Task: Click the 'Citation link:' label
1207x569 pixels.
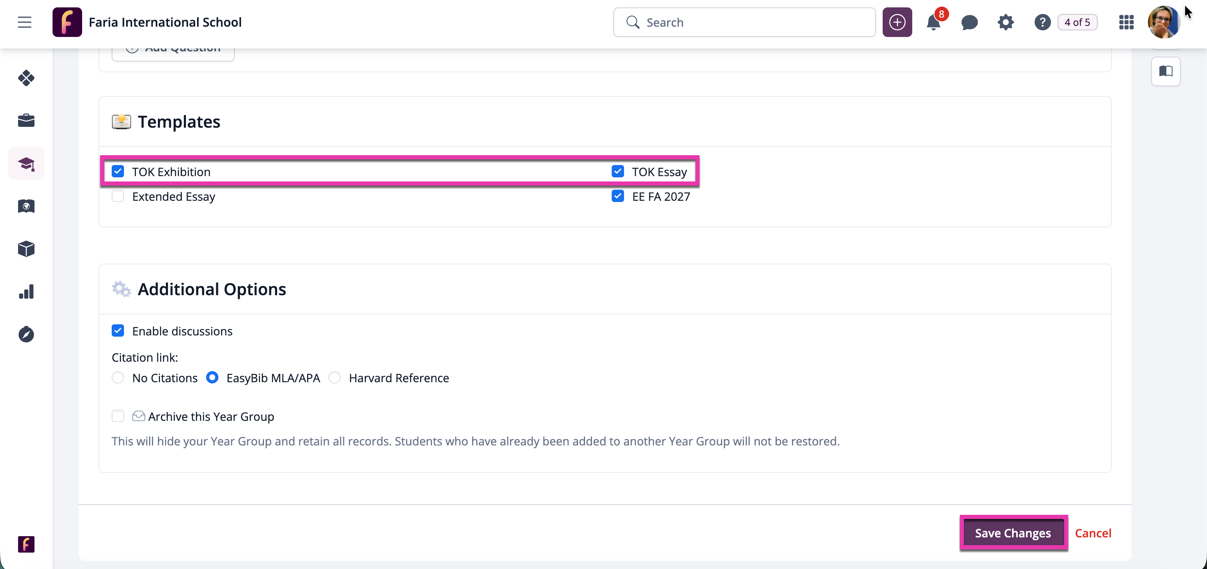Action: [145, 358]
